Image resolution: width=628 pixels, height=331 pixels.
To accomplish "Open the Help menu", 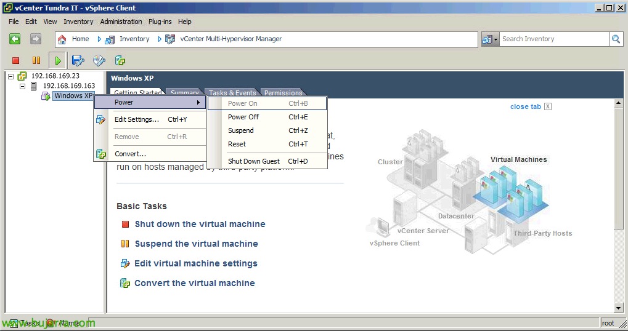I will [185, 22].
